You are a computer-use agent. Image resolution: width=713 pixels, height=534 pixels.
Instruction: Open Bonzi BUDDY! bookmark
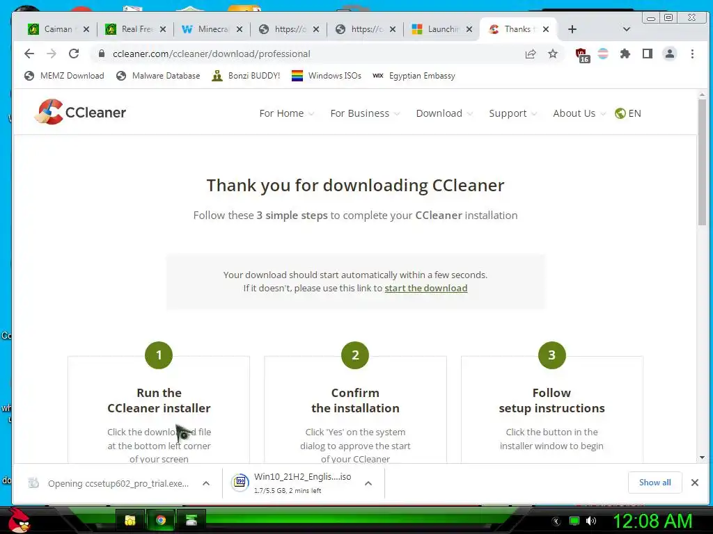click(246, 76)
